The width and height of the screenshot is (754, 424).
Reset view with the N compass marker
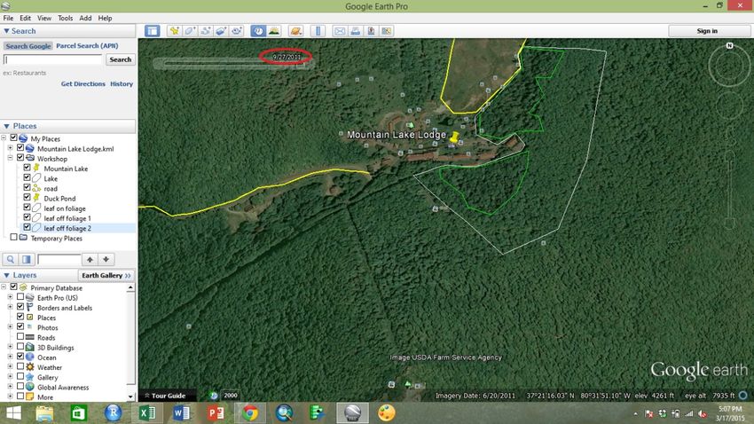[x=729, y=45]
